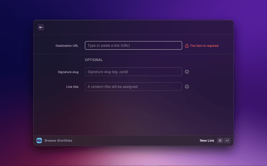Click the back arrow button
This screenshot has width=267, height=166.
click(41, 27)
